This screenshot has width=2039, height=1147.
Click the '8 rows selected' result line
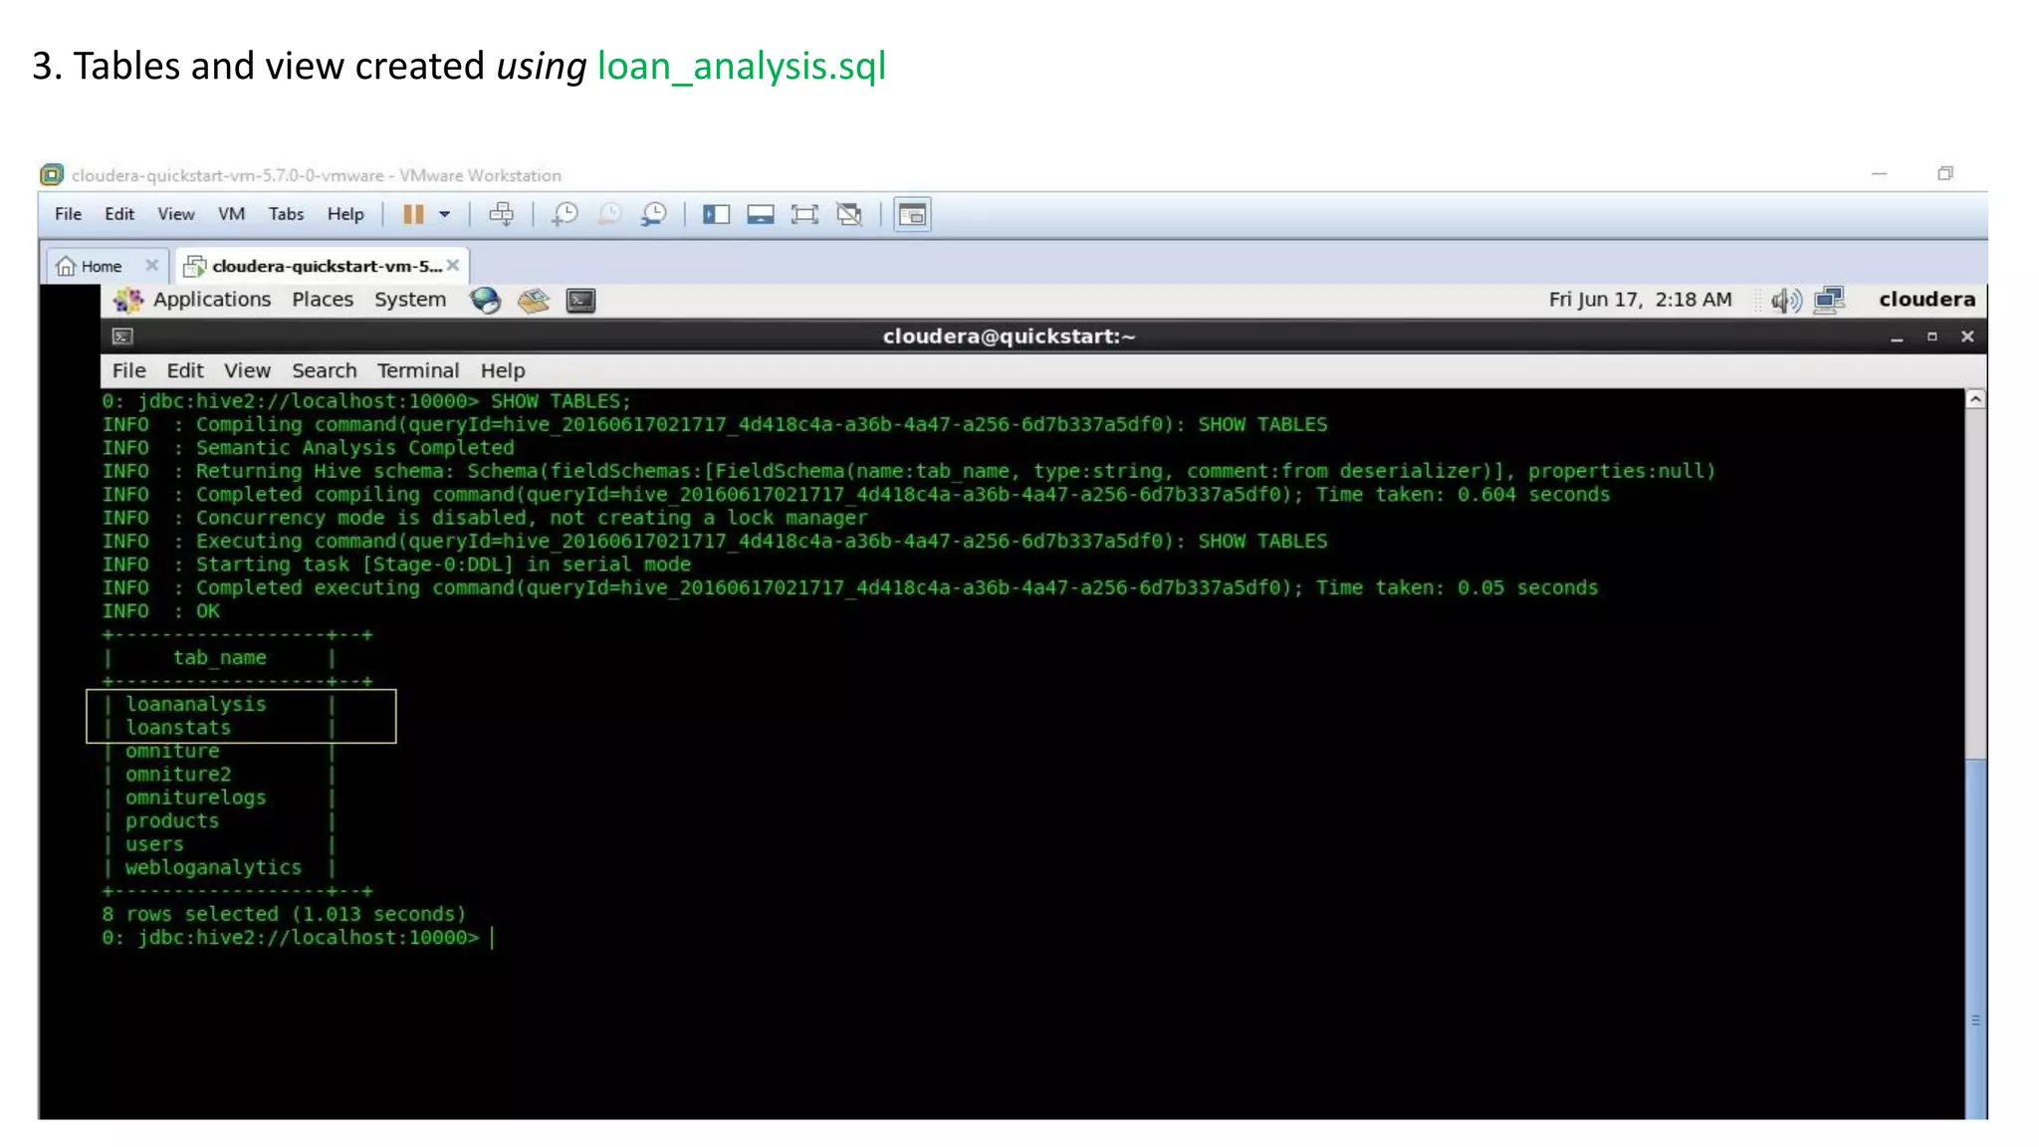[x=284, y=914]
